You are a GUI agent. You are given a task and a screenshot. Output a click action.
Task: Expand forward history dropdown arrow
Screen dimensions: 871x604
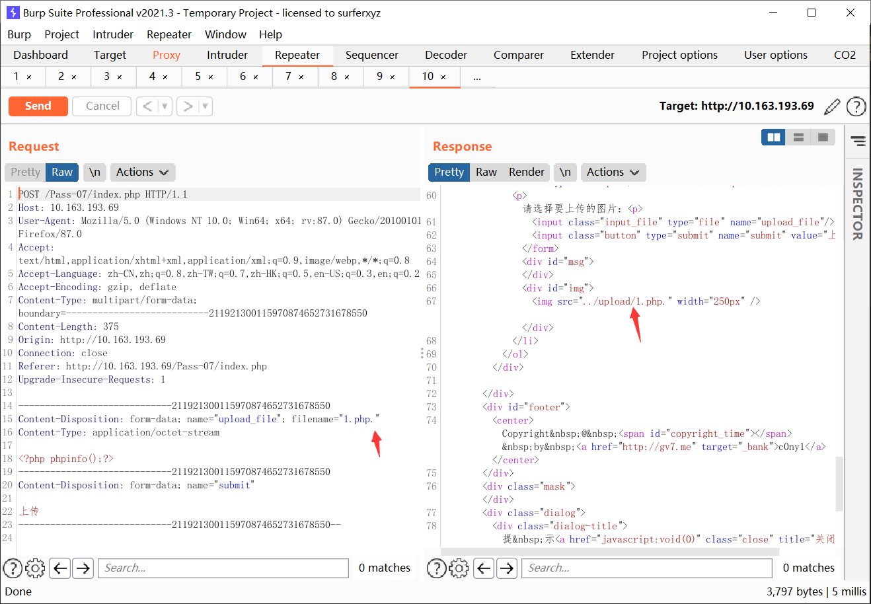click(205, 106)
